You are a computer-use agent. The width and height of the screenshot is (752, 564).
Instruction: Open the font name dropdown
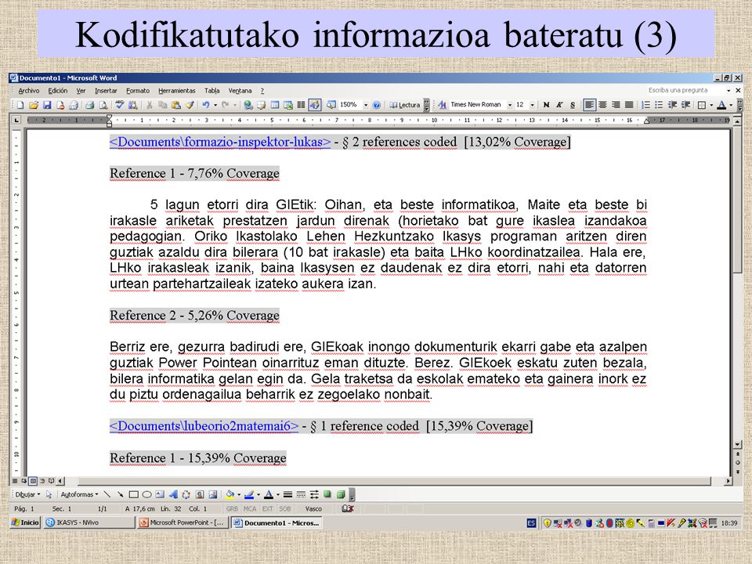point(510,105)
